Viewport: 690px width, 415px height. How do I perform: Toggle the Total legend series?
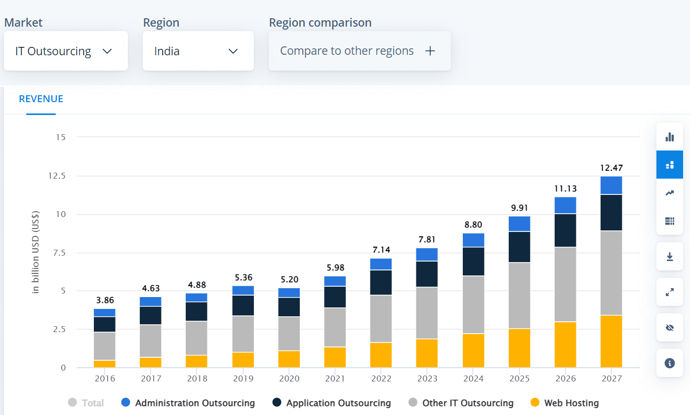tap(86, 403)
